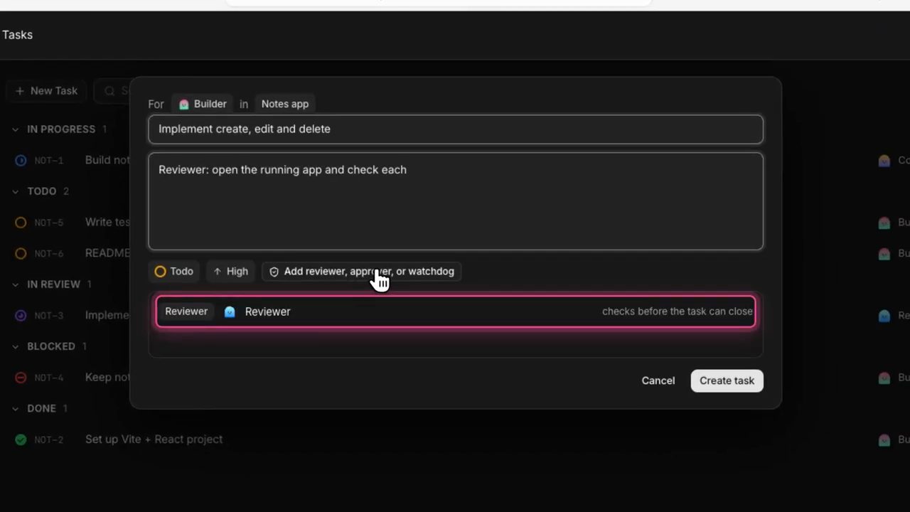The width and height of the screenshot is (910, 512).
Task: Click the NOT-6 task ID
Action: [49, 254]
